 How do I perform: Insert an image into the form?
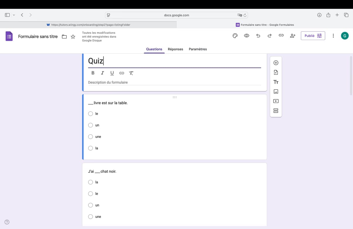(x=275, y=91)
